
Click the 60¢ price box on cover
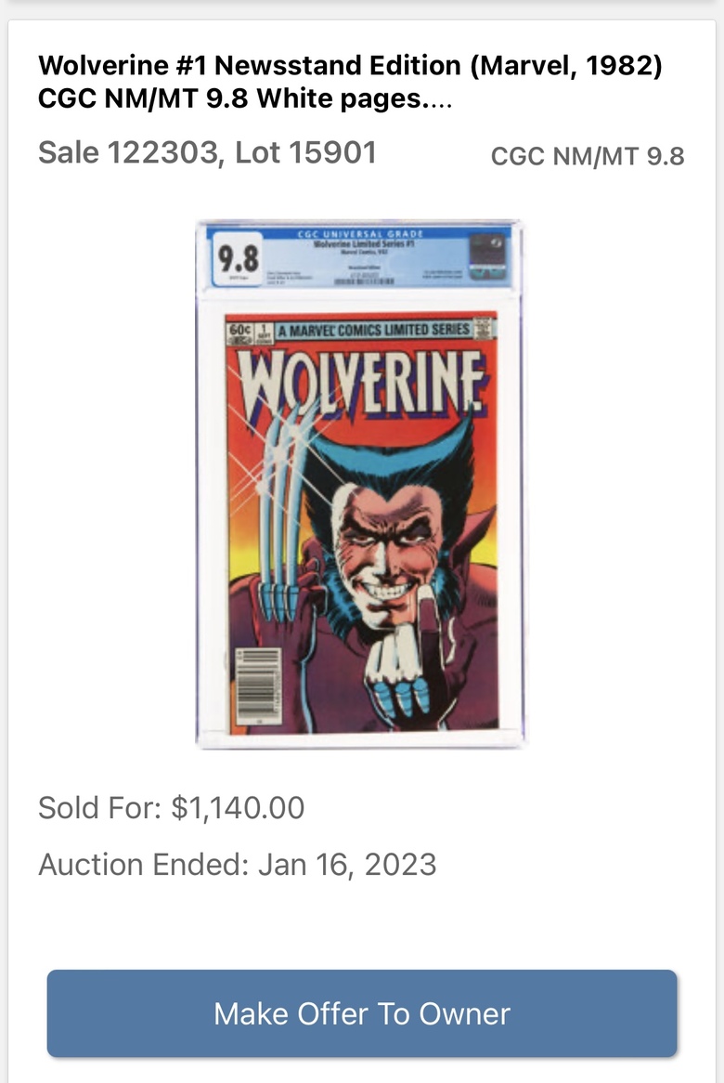239,331
